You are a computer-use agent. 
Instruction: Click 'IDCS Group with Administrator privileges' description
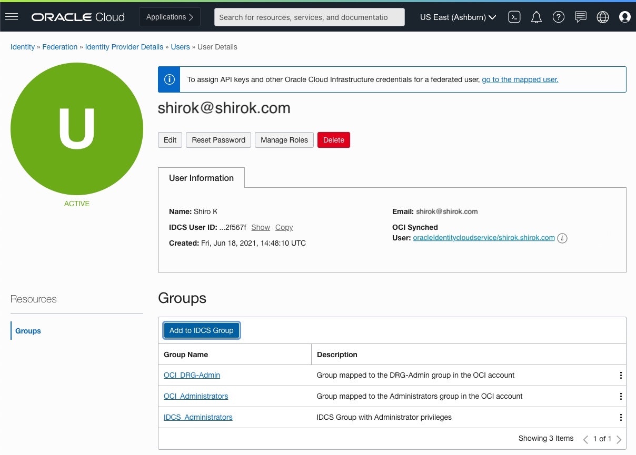point(384,417)
